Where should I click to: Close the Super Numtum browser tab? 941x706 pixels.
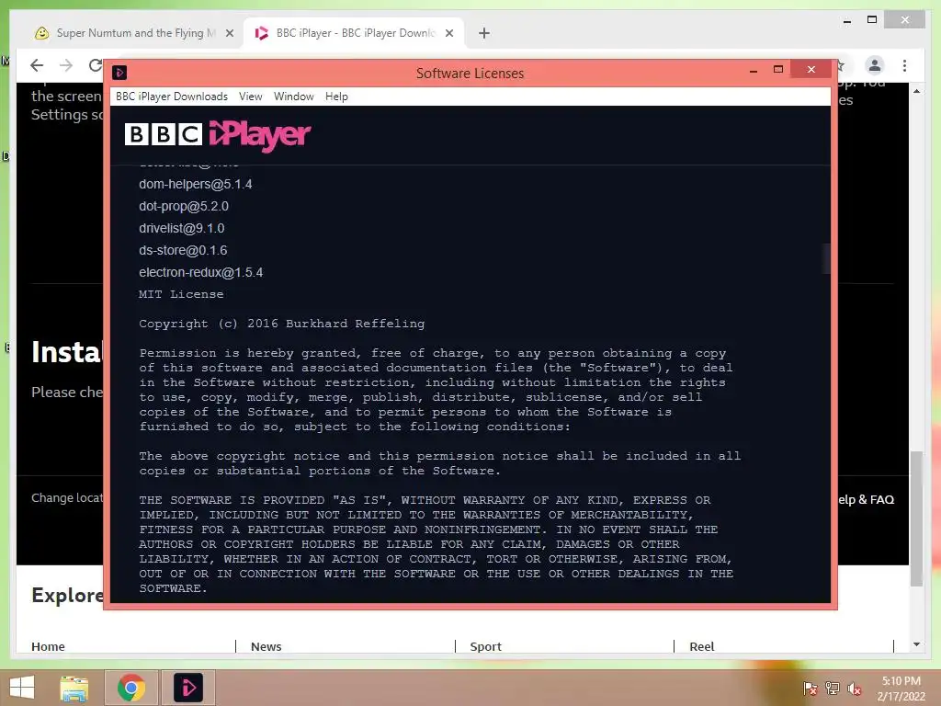click(x=229, y=34)
